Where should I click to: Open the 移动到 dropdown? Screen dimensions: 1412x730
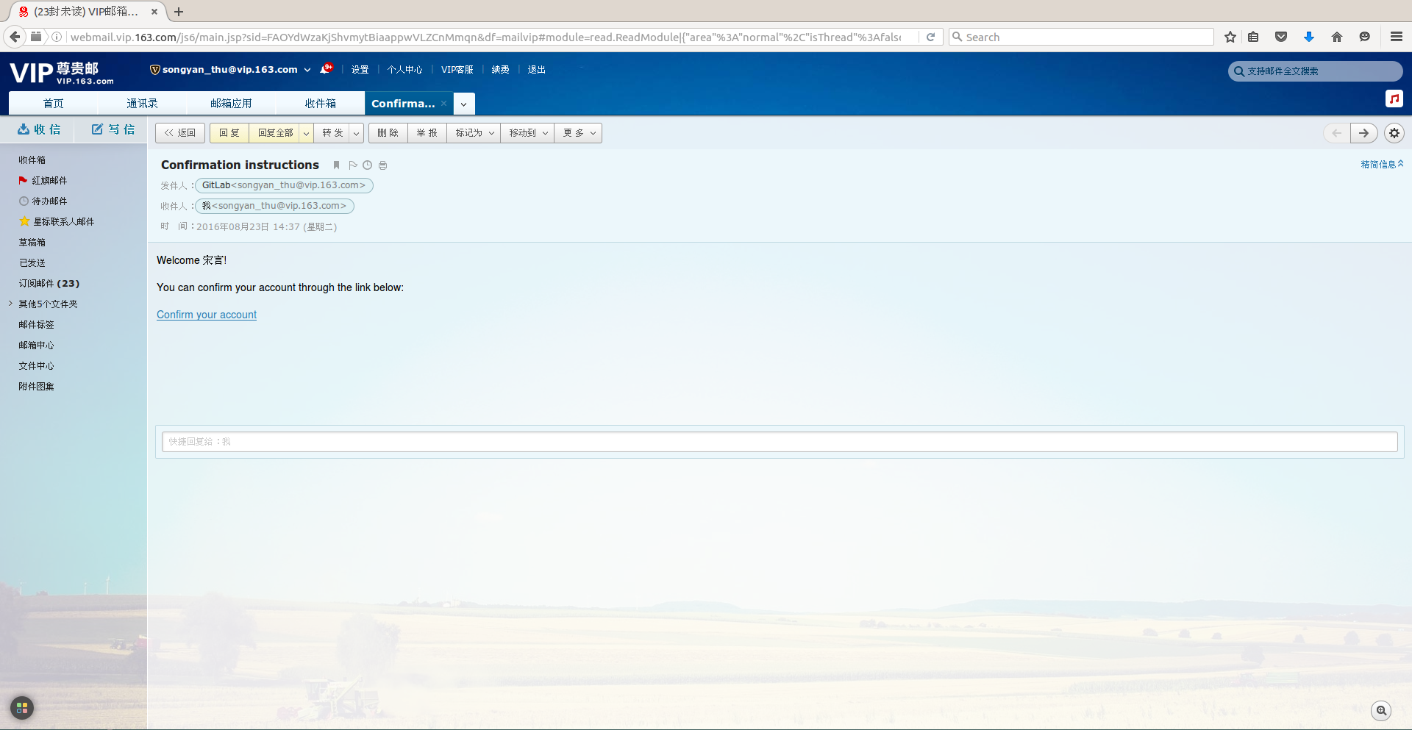click(528, 133)
